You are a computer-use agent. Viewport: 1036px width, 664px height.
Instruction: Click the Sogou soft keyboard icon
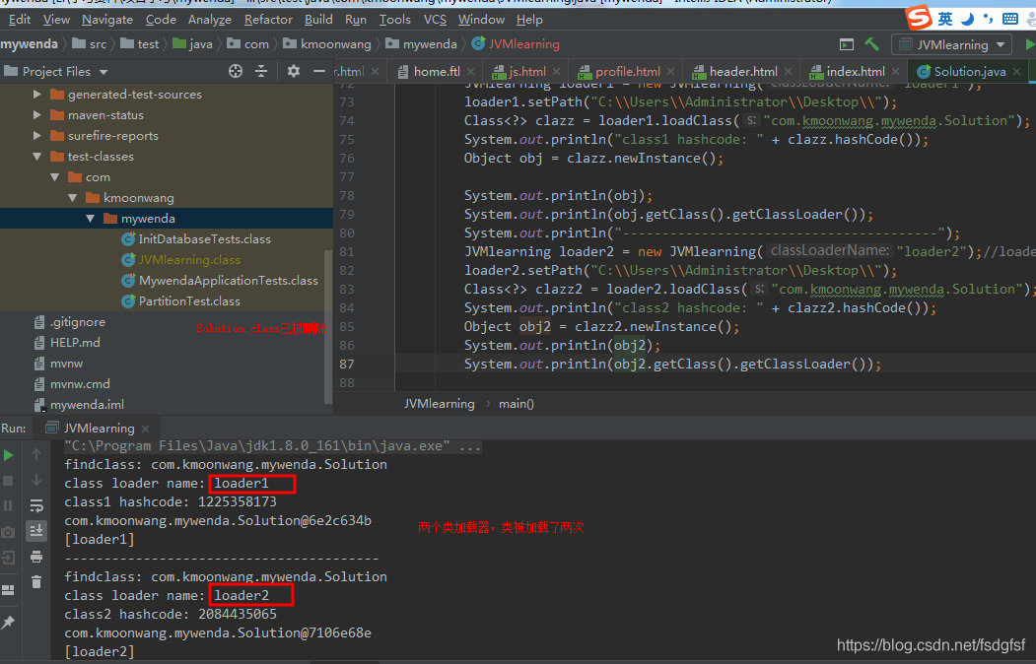[1010, 19]
